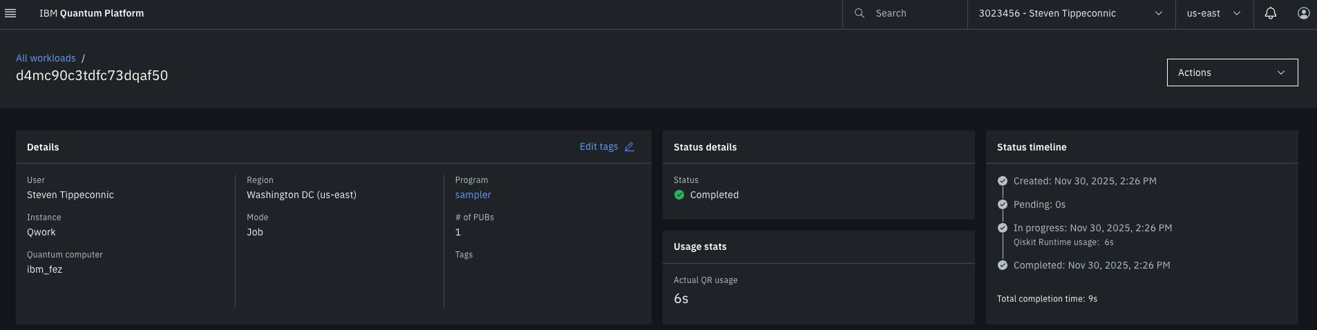Viewport: 1317px width, 330px height.
Task: Open the notifications bell
Action: point(1270,13)
